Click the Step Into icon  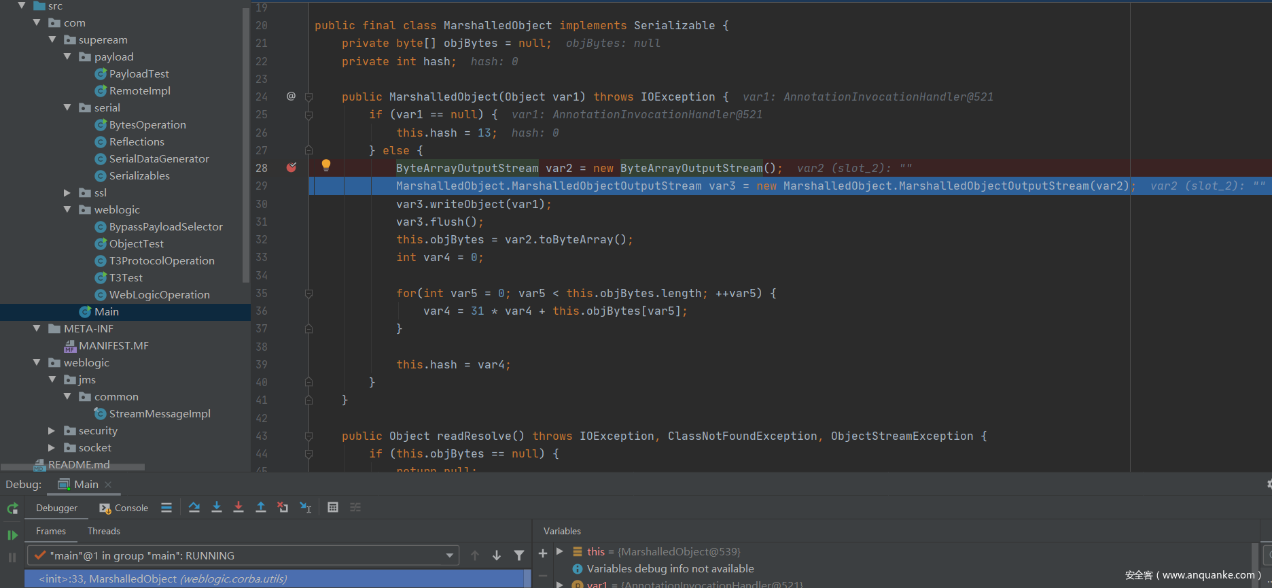point(217,507)
